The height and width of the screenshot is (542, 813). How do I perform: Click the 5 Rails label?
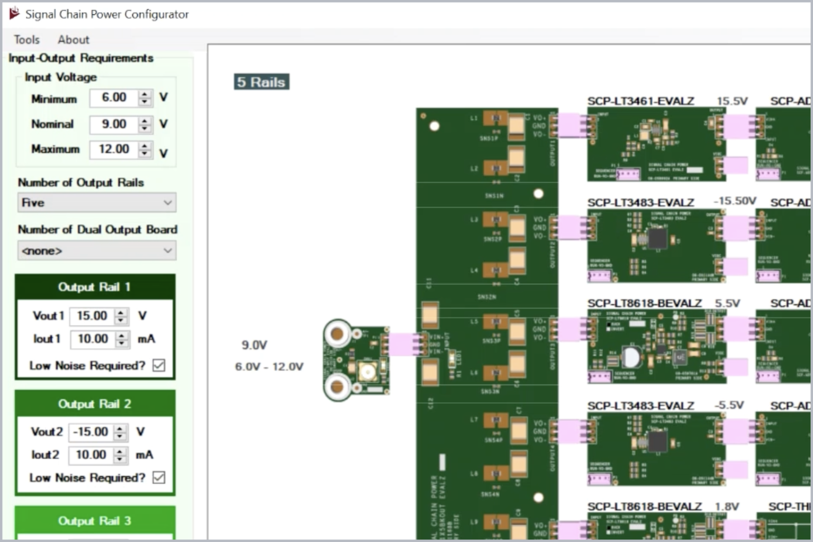[x=261, y=82]
